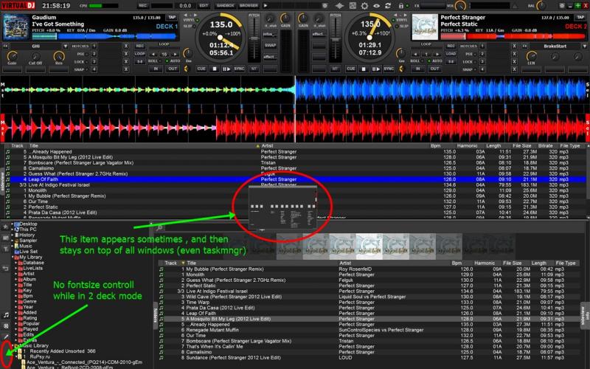Click the Deck 1 loop IN button

point(156,69)
